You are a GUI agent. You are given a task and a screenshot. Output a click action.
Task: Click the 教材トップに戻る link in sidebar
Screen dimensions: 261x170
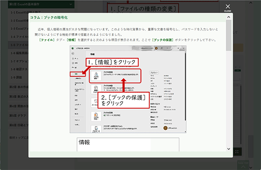tap(19, 137)
